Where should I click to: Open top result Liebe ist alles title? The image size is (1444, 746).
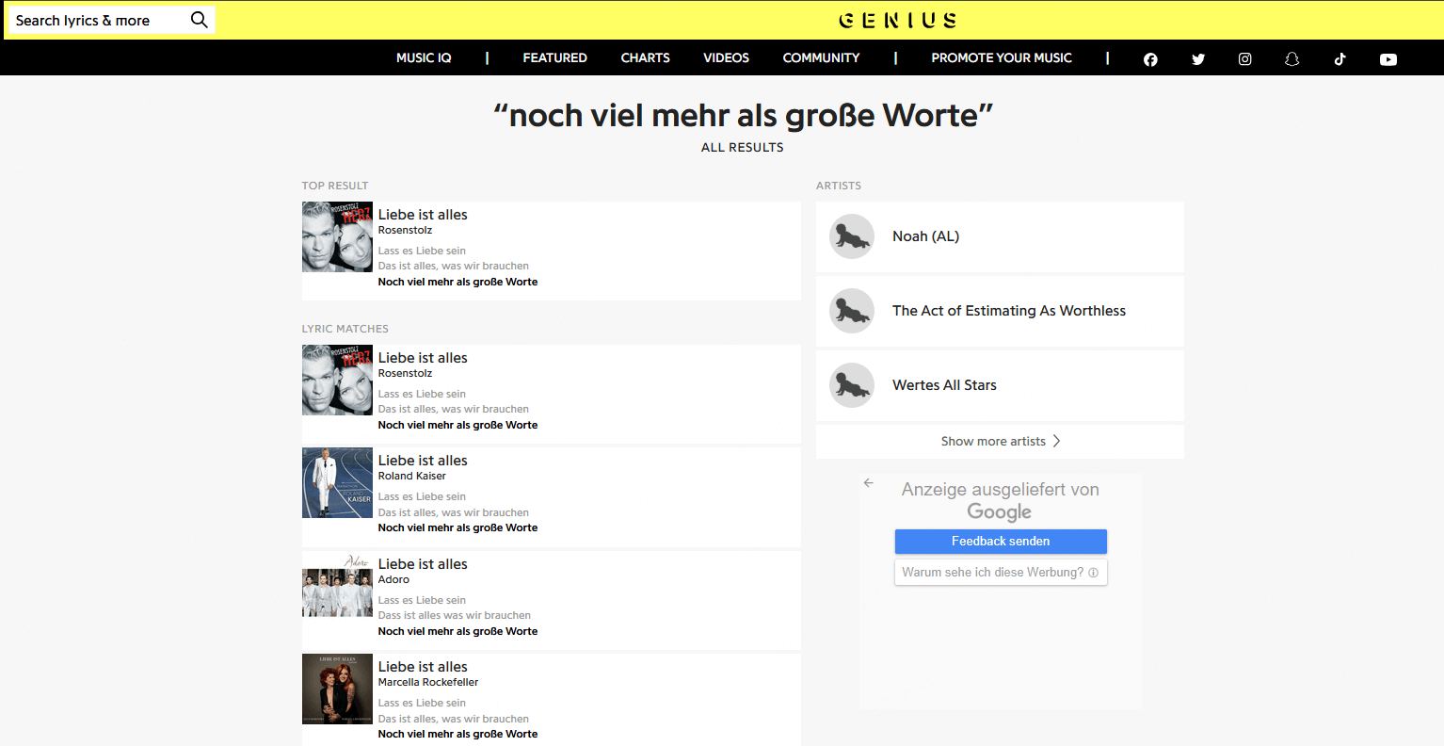pos(423,215)
